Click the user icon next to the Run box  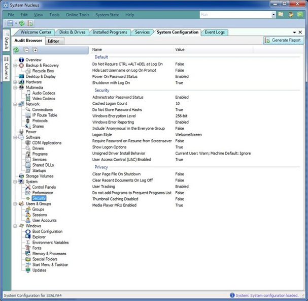tap(291, 15)
